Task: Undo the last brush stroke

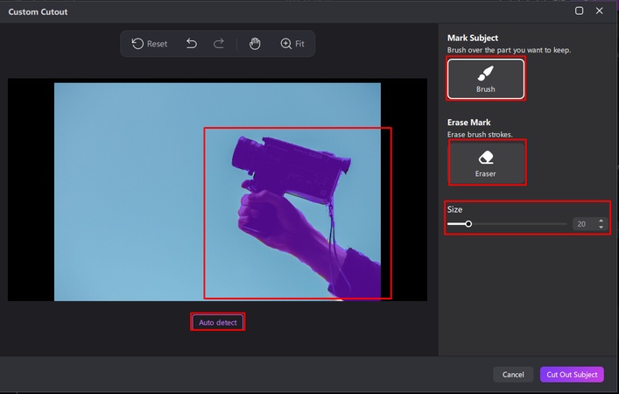Action: [192, 44]
